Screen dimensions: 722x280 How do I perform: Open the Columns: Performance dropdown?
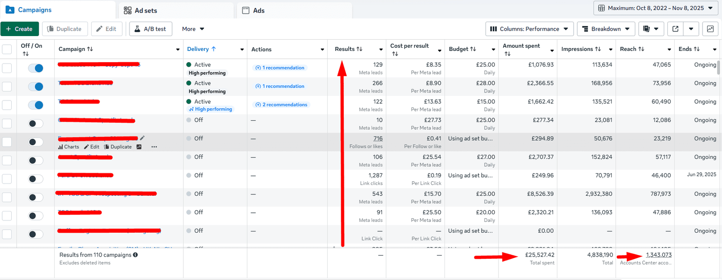click(x=529, y=29)
